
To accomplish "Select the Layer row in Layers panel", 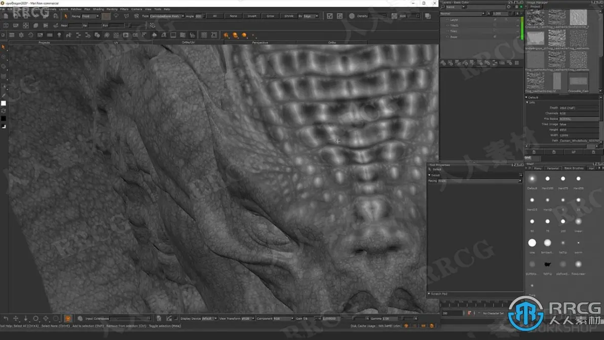I will click(480, 20).
